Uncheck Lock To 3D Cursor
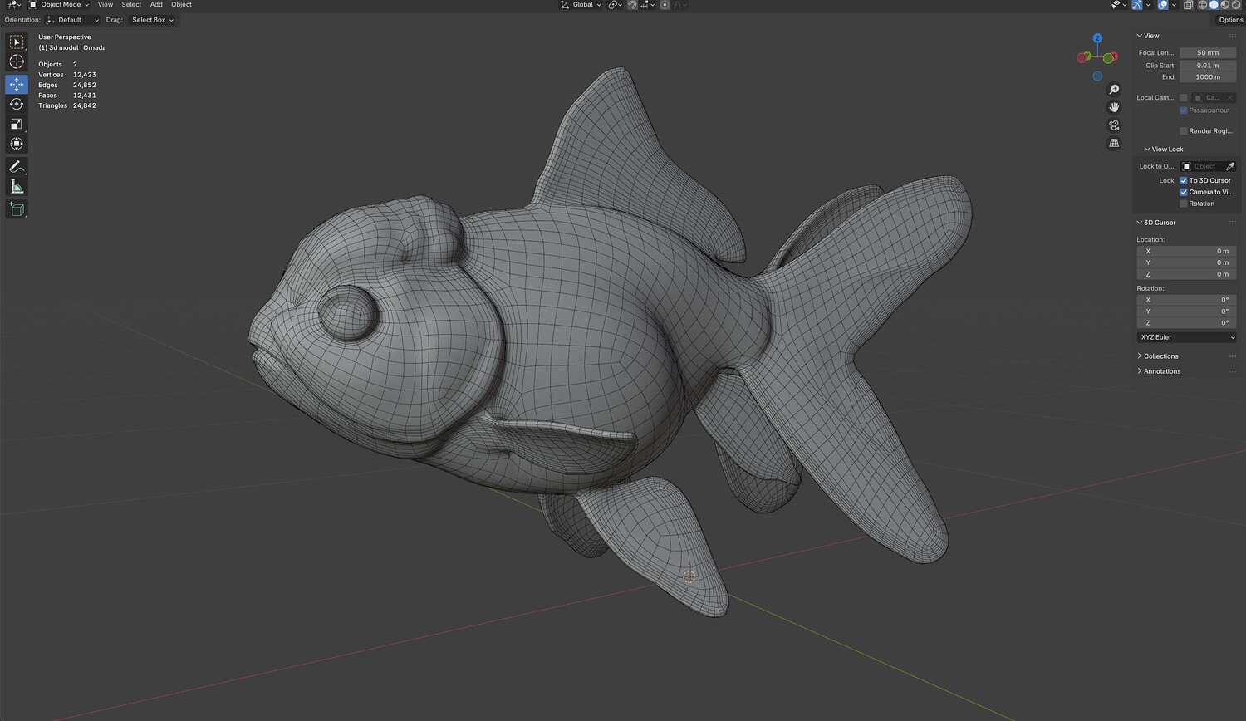This screenshot has height=721, width=1246. (x=1184, y=180)
